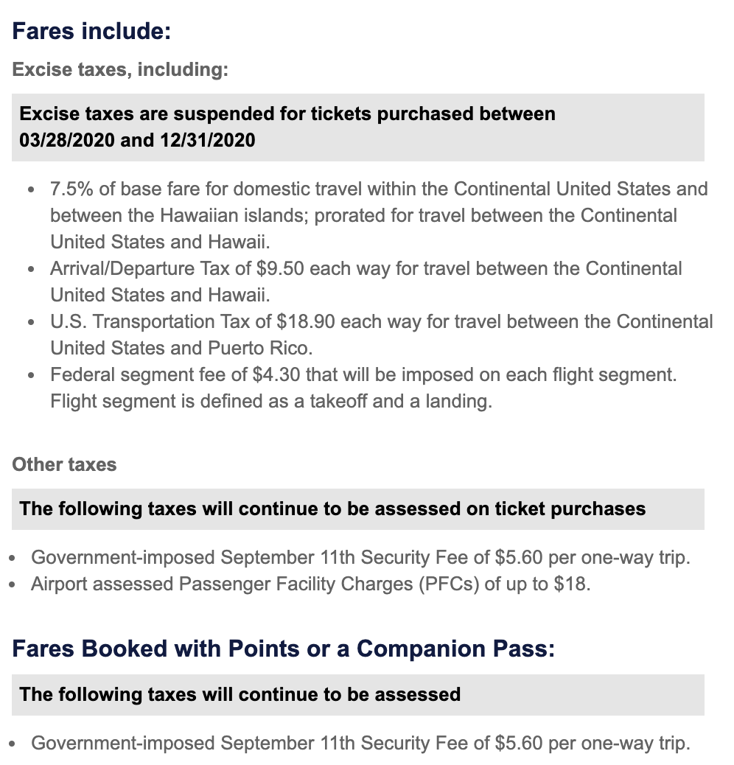
Task: Click the 03/28/2020 and 12/31/2020 date range
Action: (x=137, y=139)
